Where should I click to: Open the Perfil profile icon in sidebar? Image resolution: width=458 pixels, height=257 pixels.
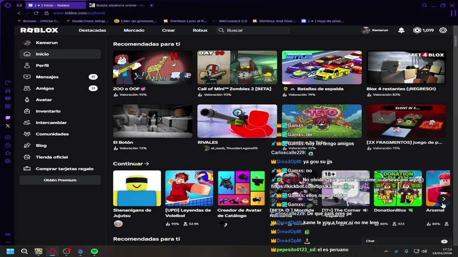[27, 65]
